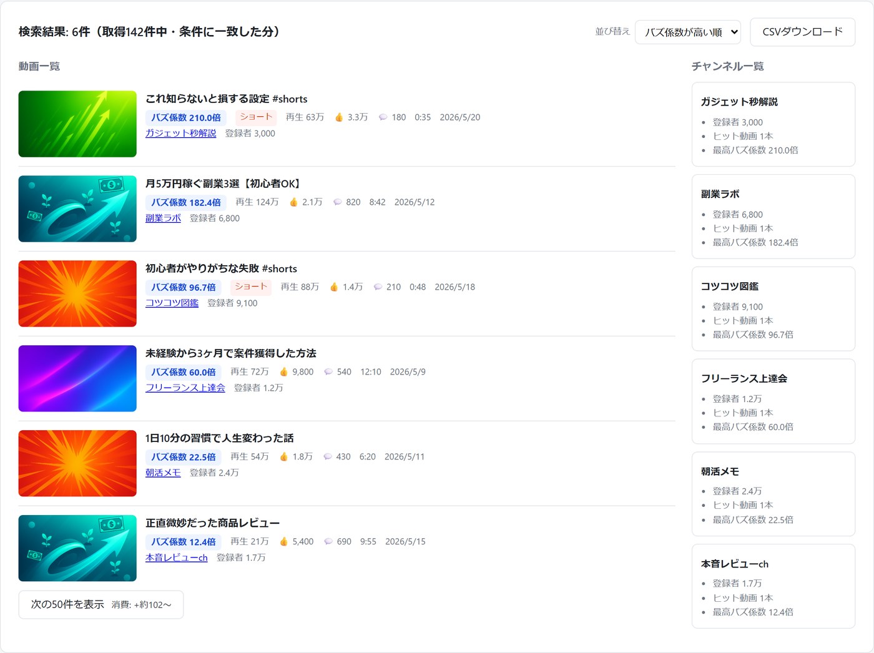This screenshot has width=874, height=653.
Task: Click comment bubble icon beside 180
Action: point(383,117)
